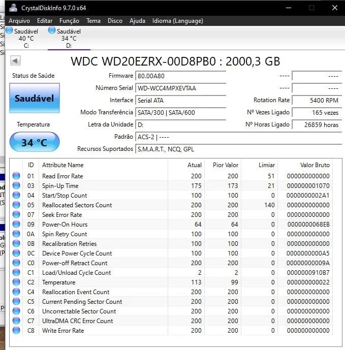This screenshot has height=350, width=345.
Task: Click the Limiar value 51 for Read Error Rate
Action: (271, 176)
